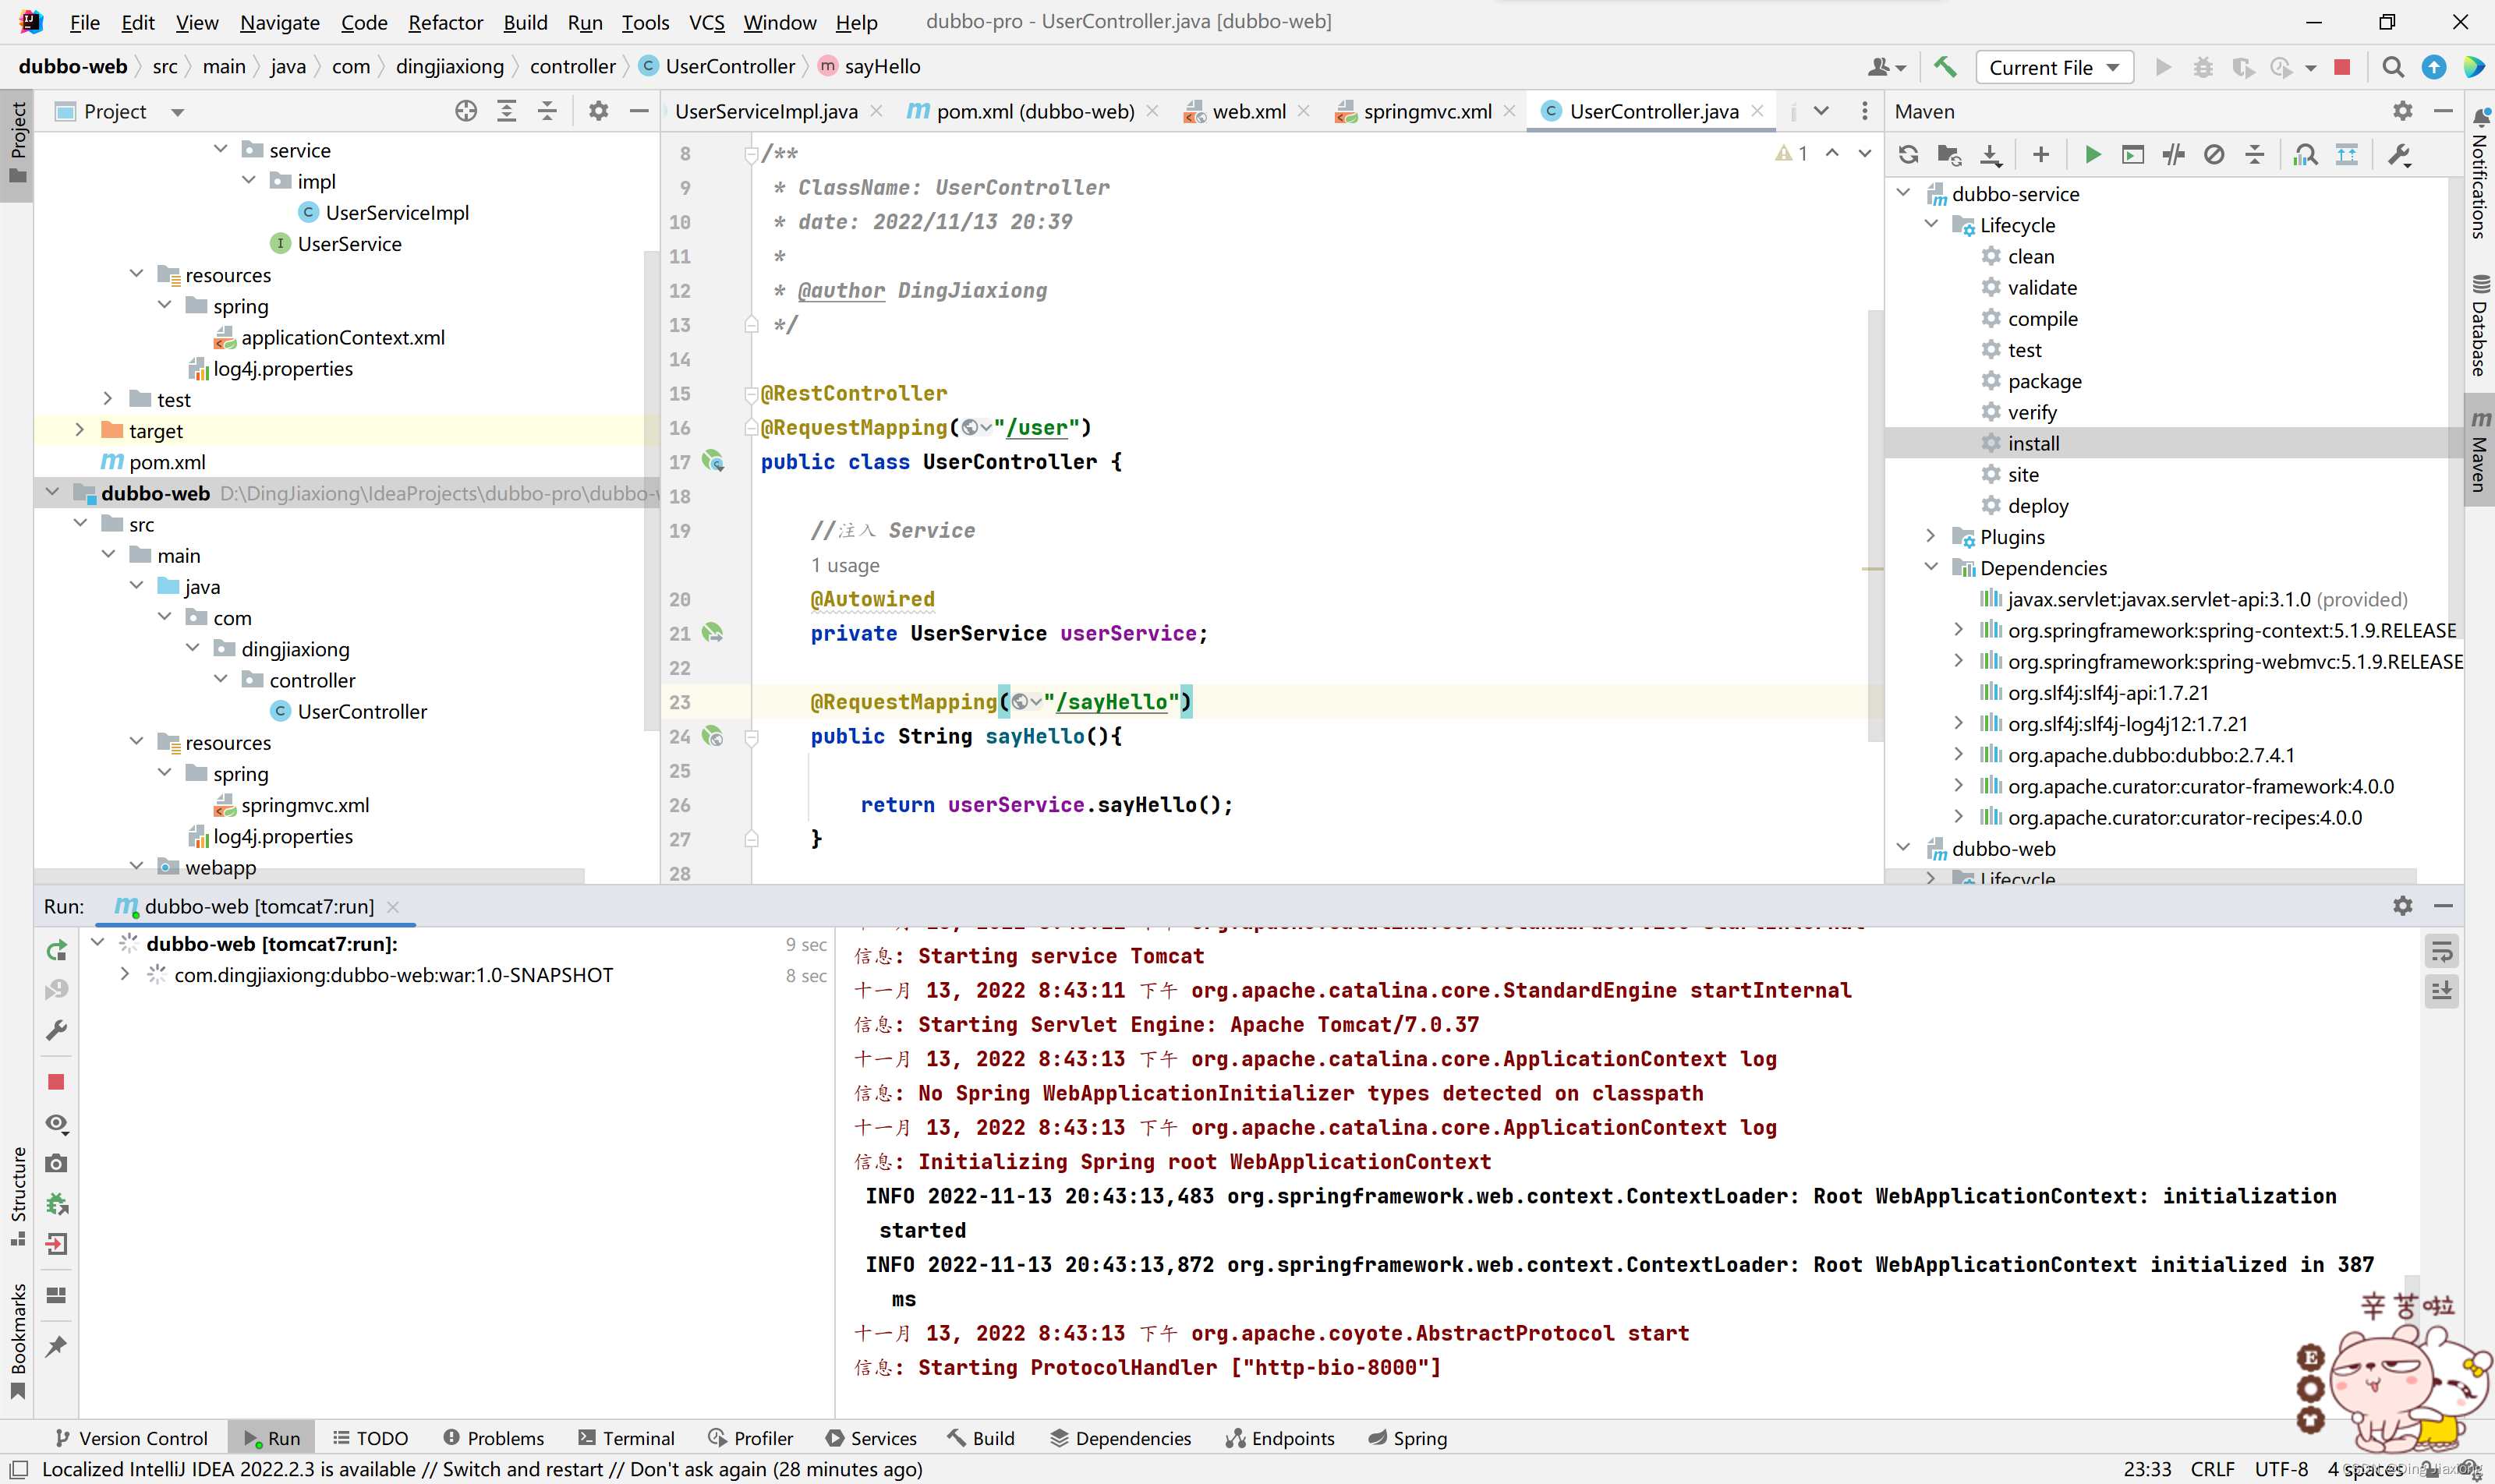This screenshot has width=2495, height=1484.
Task: Expand Plugins node in Maven panel
Action: 1931,536
